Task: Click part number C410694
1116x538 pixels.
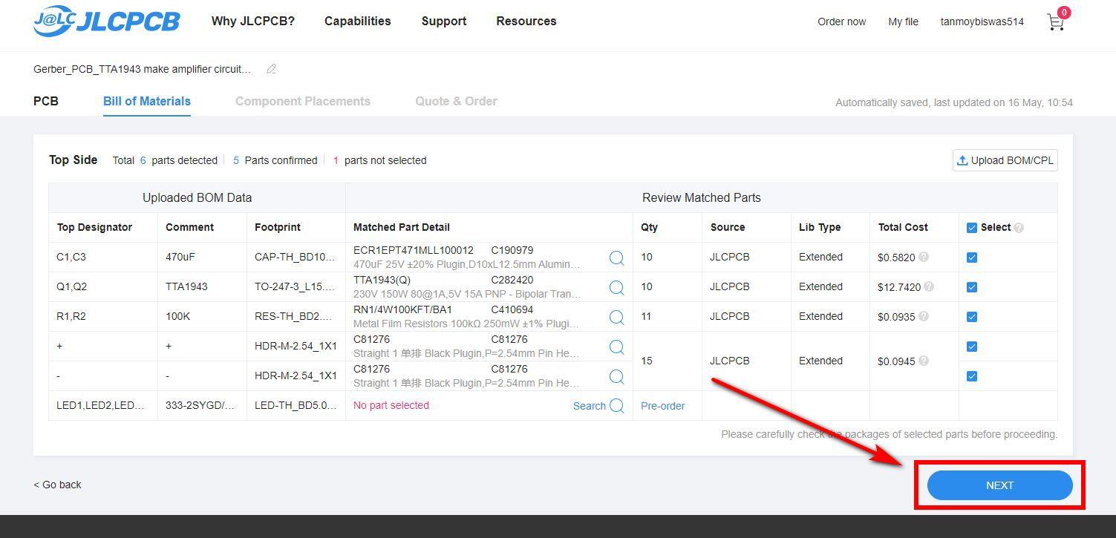Action: tap(512, 309)
